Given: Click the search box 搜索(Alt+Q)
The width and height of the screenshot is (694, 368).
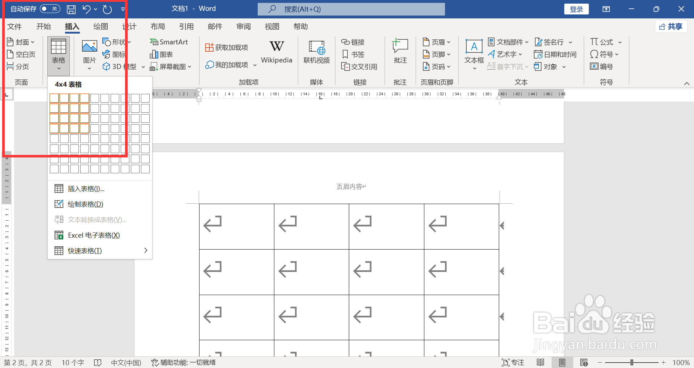Looking at the screenshot, I should (x=351, y=9).
